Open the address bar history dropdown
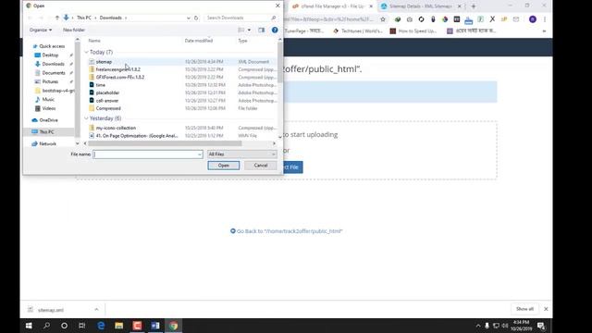Screen dimensions: 592x333 coord(189,18)
